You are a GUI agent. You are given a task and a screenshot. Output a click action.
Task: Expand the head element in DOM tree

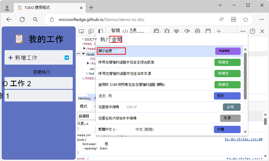click(x=84, y=48)
